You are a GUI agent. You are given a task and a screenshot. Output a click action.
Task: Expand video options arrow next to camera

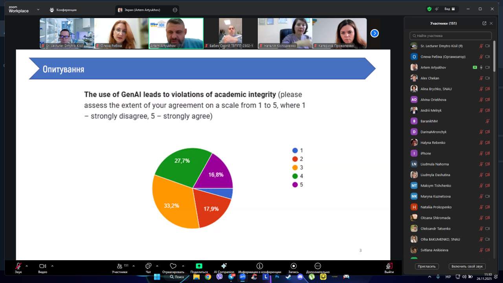[x=52, y=266]
